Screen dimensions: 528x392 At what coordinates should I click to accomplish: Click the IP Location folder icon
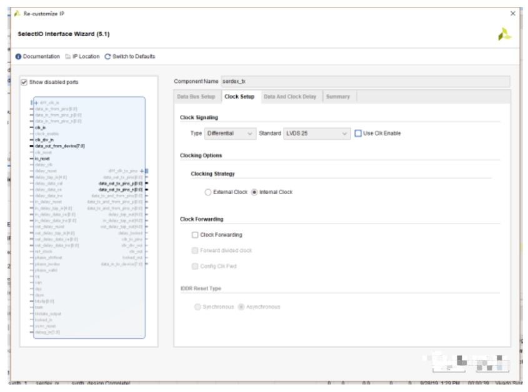(x=68, y=57)
